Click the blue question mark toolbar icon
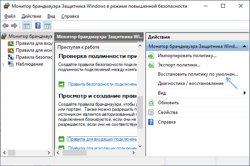The width and height of the screenshot is (250, 166). pyautogui.click(x=38, y=26)
